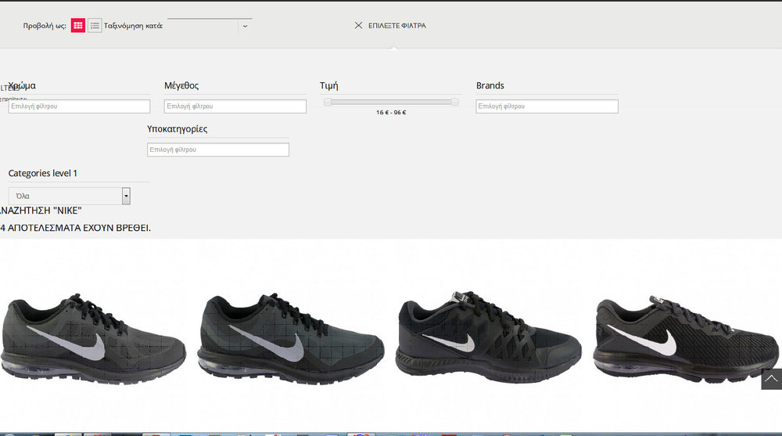The height and width of the screenshot is (436, 782).
Task: Open the second dark Nike Air Max shoe
Action: click(291, 338)
